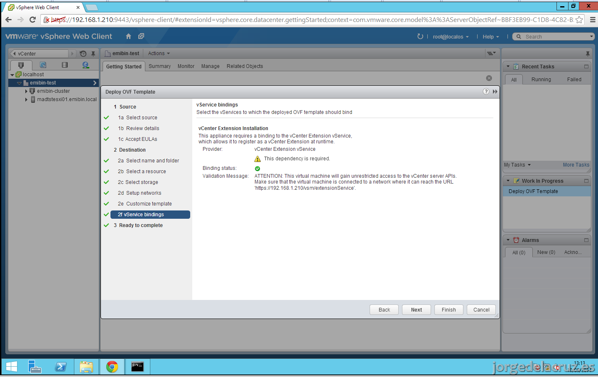598x377 pixels.
Task: Switch navigator to Storage view
Action: (65, 65)
